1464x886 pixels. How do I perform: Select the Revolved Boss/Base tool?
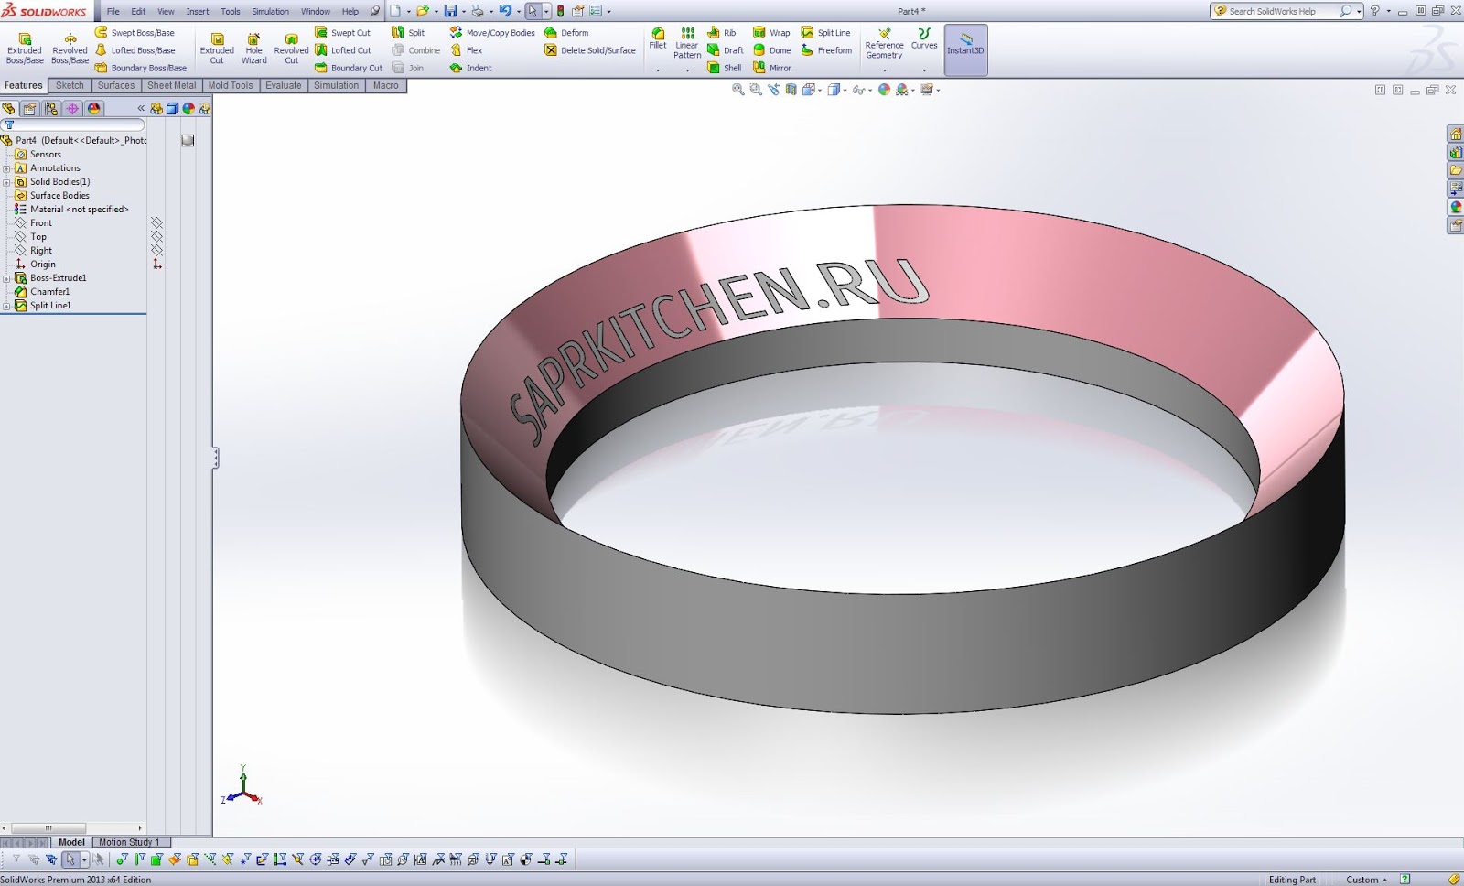[x=70, y=48]
